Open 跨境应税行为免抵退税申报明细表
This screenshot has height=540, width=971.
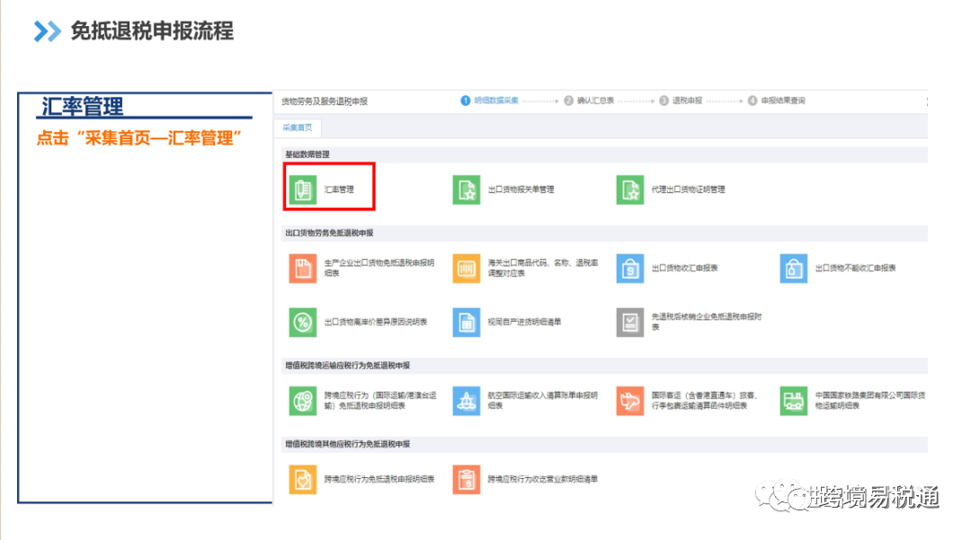(360, 479)
